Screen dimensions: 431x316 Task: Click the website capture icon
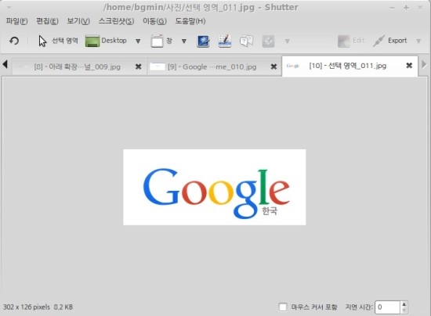click(x=225, y=41)
